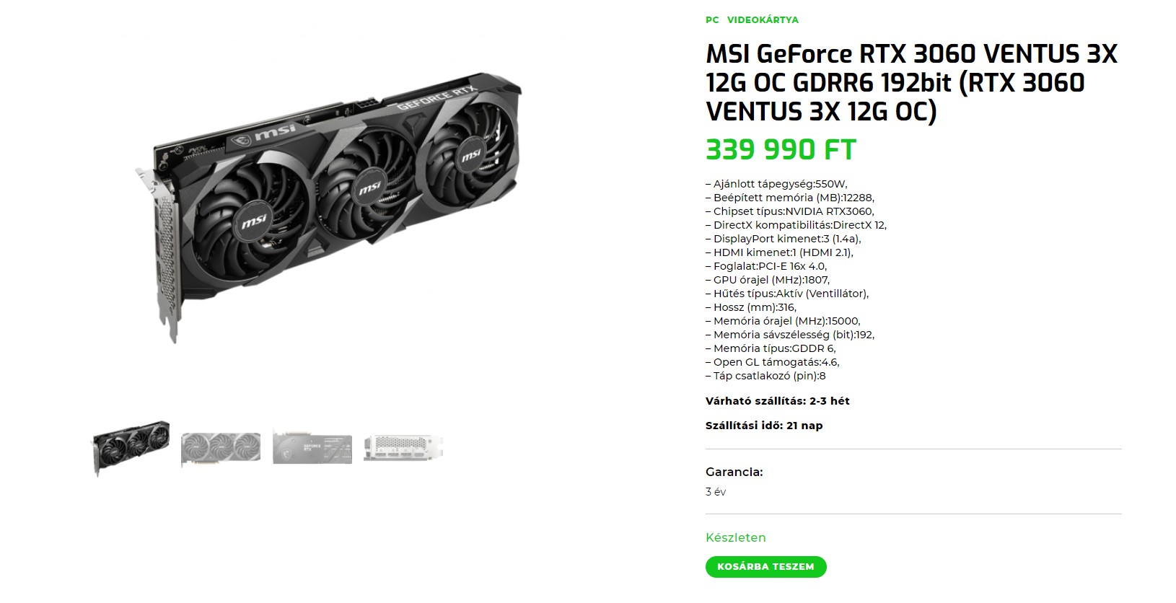Select the first angled-view graphics card thumbnail

(131, 448)
